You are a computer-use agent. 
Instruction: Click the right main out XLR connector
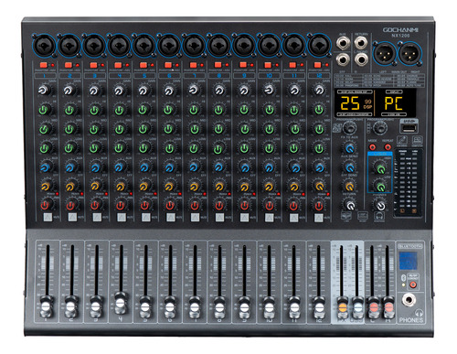pos(409,55)
